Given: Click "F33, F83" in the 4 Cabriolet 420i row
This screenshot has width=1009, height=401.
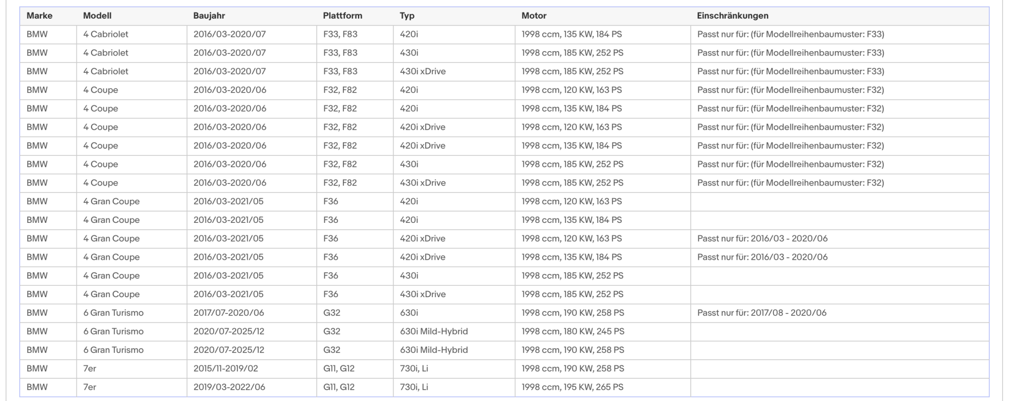Looking at the screenshot, I should [340, 34].
